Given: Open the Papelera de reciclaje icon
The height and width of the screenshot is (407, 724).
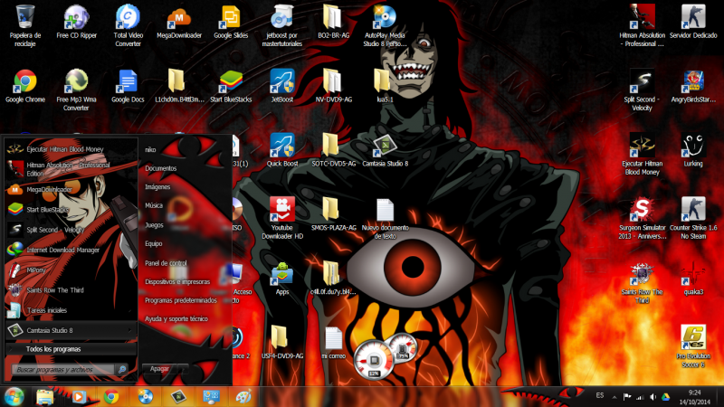Looking at the screenshot, I should [x=25, y=18].
